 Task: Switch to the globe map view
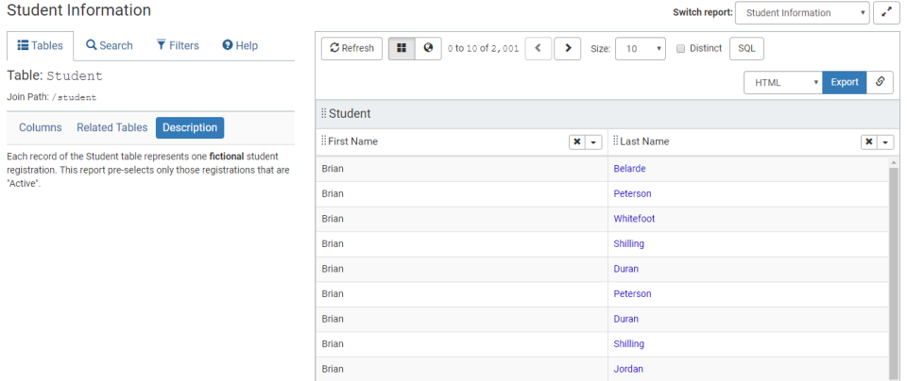coord(428,48)
